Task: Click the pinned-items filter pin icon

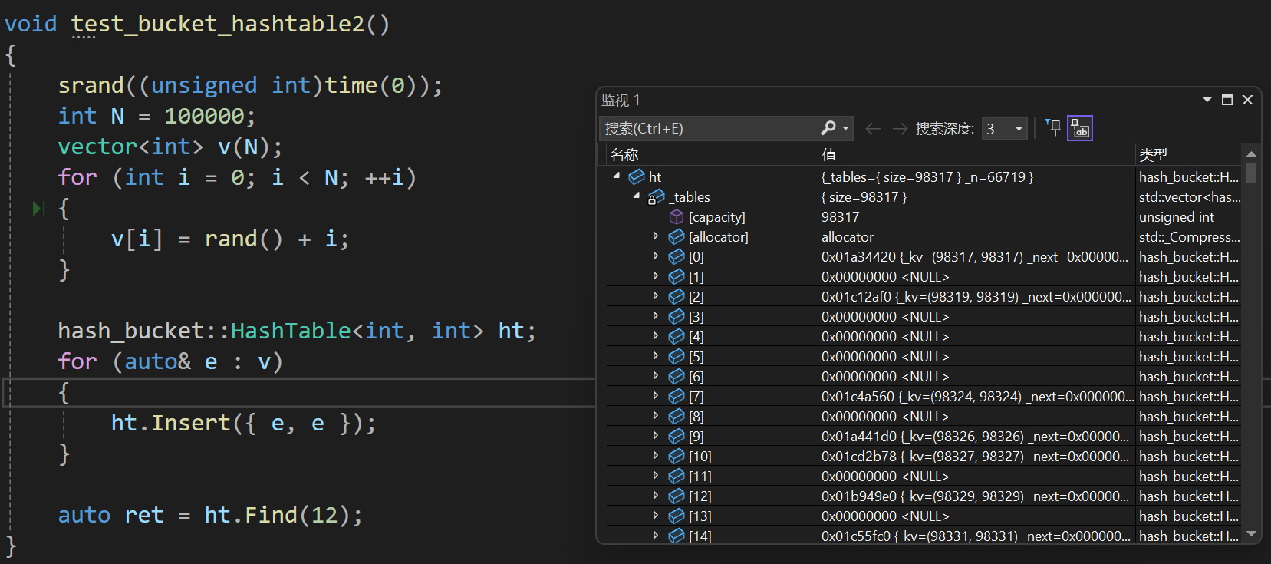Action: pos(1053,128)
